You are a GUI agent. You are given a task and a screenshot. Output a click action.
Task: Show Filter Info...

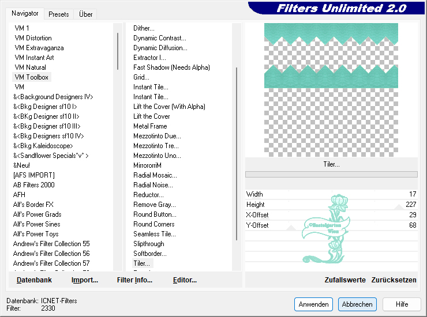(134, 280)
